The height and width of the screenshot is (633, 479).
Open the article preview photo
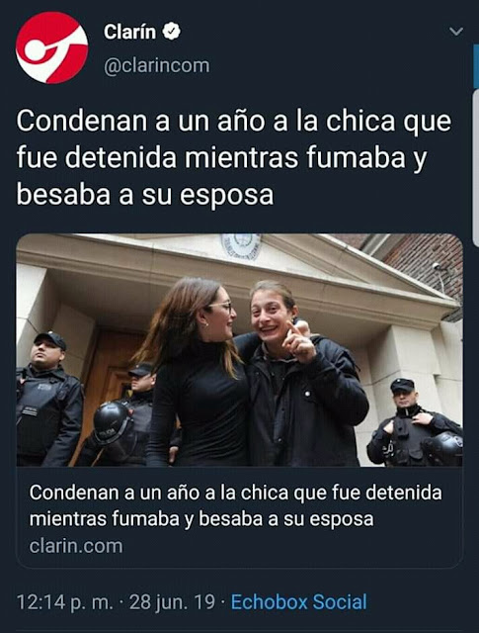(239, 350)
